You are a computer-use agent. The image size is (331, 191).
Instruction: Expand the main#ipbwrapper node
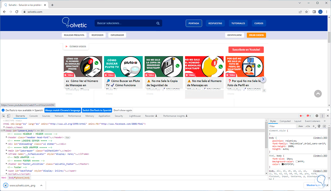(7, 150)
